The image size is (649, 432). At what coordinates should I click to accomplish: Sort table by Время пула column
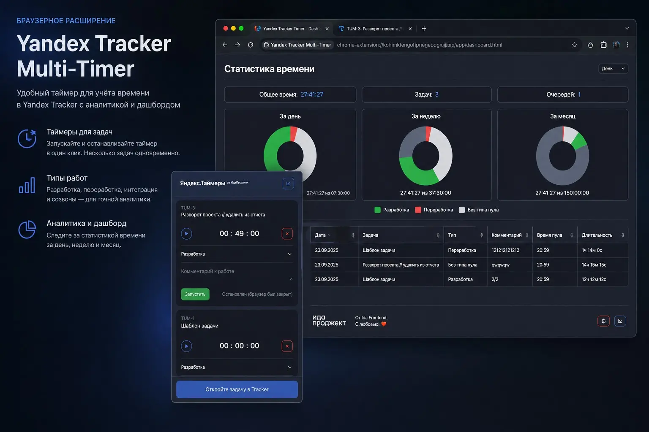[572, 235]
